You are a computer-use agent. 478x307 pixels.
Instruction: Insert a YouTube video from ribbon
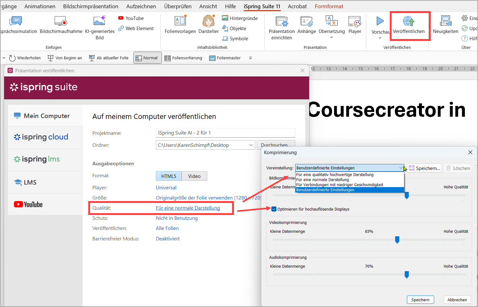point(131,18)
